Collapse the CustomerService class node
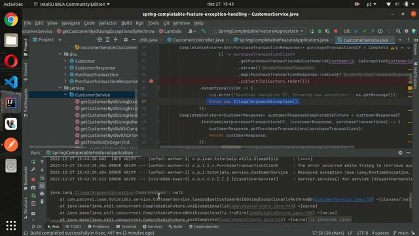 65,94
